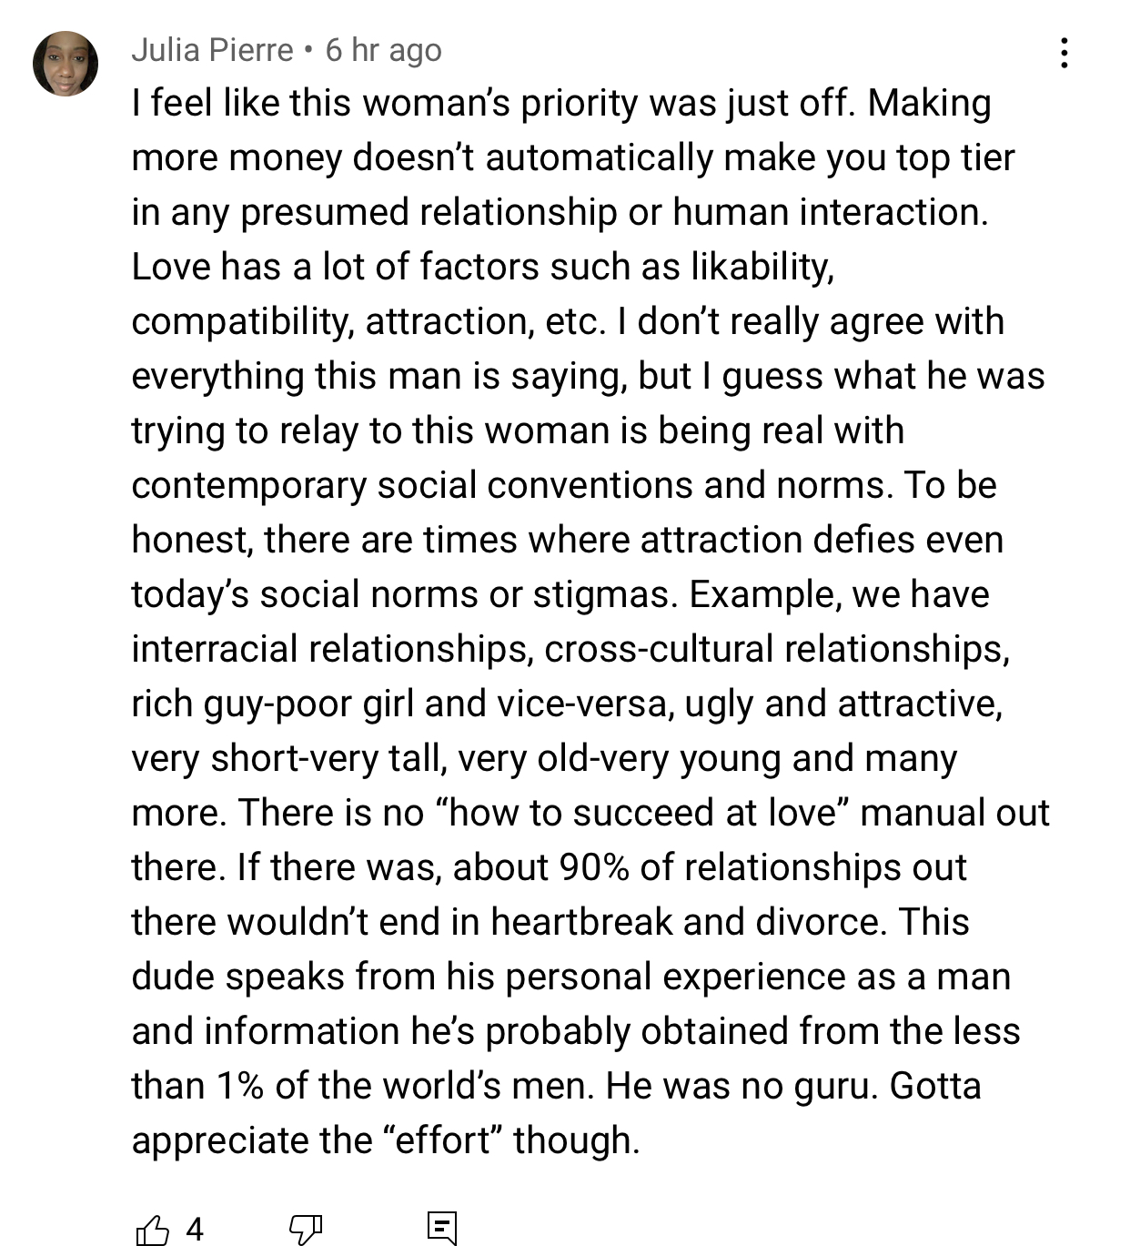Click the like count number 4
Image resolution: width=1130 pixels, height=1246 pixels.
pos(195,1230)
